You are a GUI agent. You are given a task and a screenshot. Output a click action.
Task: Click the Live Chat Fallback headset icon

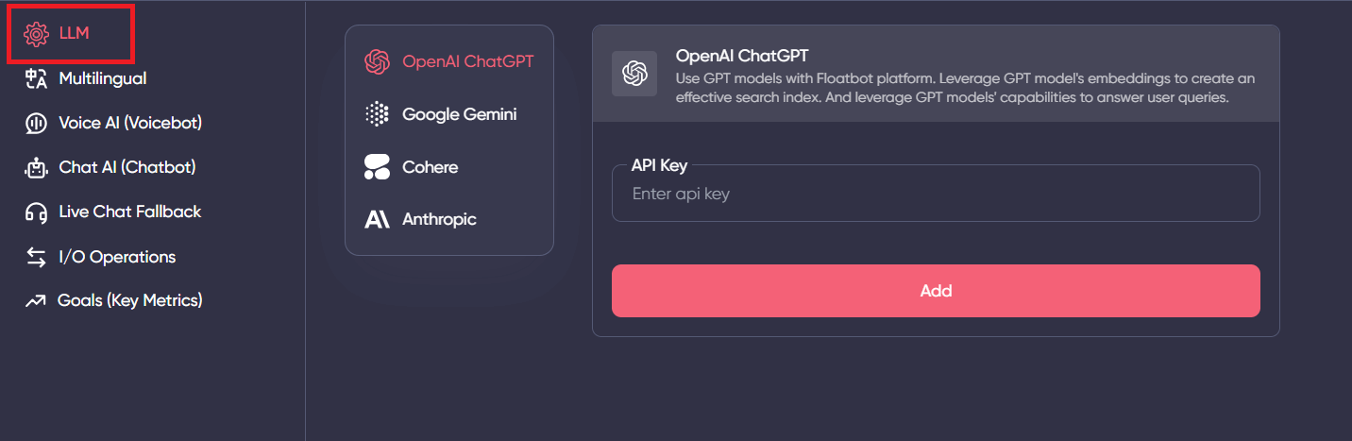click(x=36, y=212)
